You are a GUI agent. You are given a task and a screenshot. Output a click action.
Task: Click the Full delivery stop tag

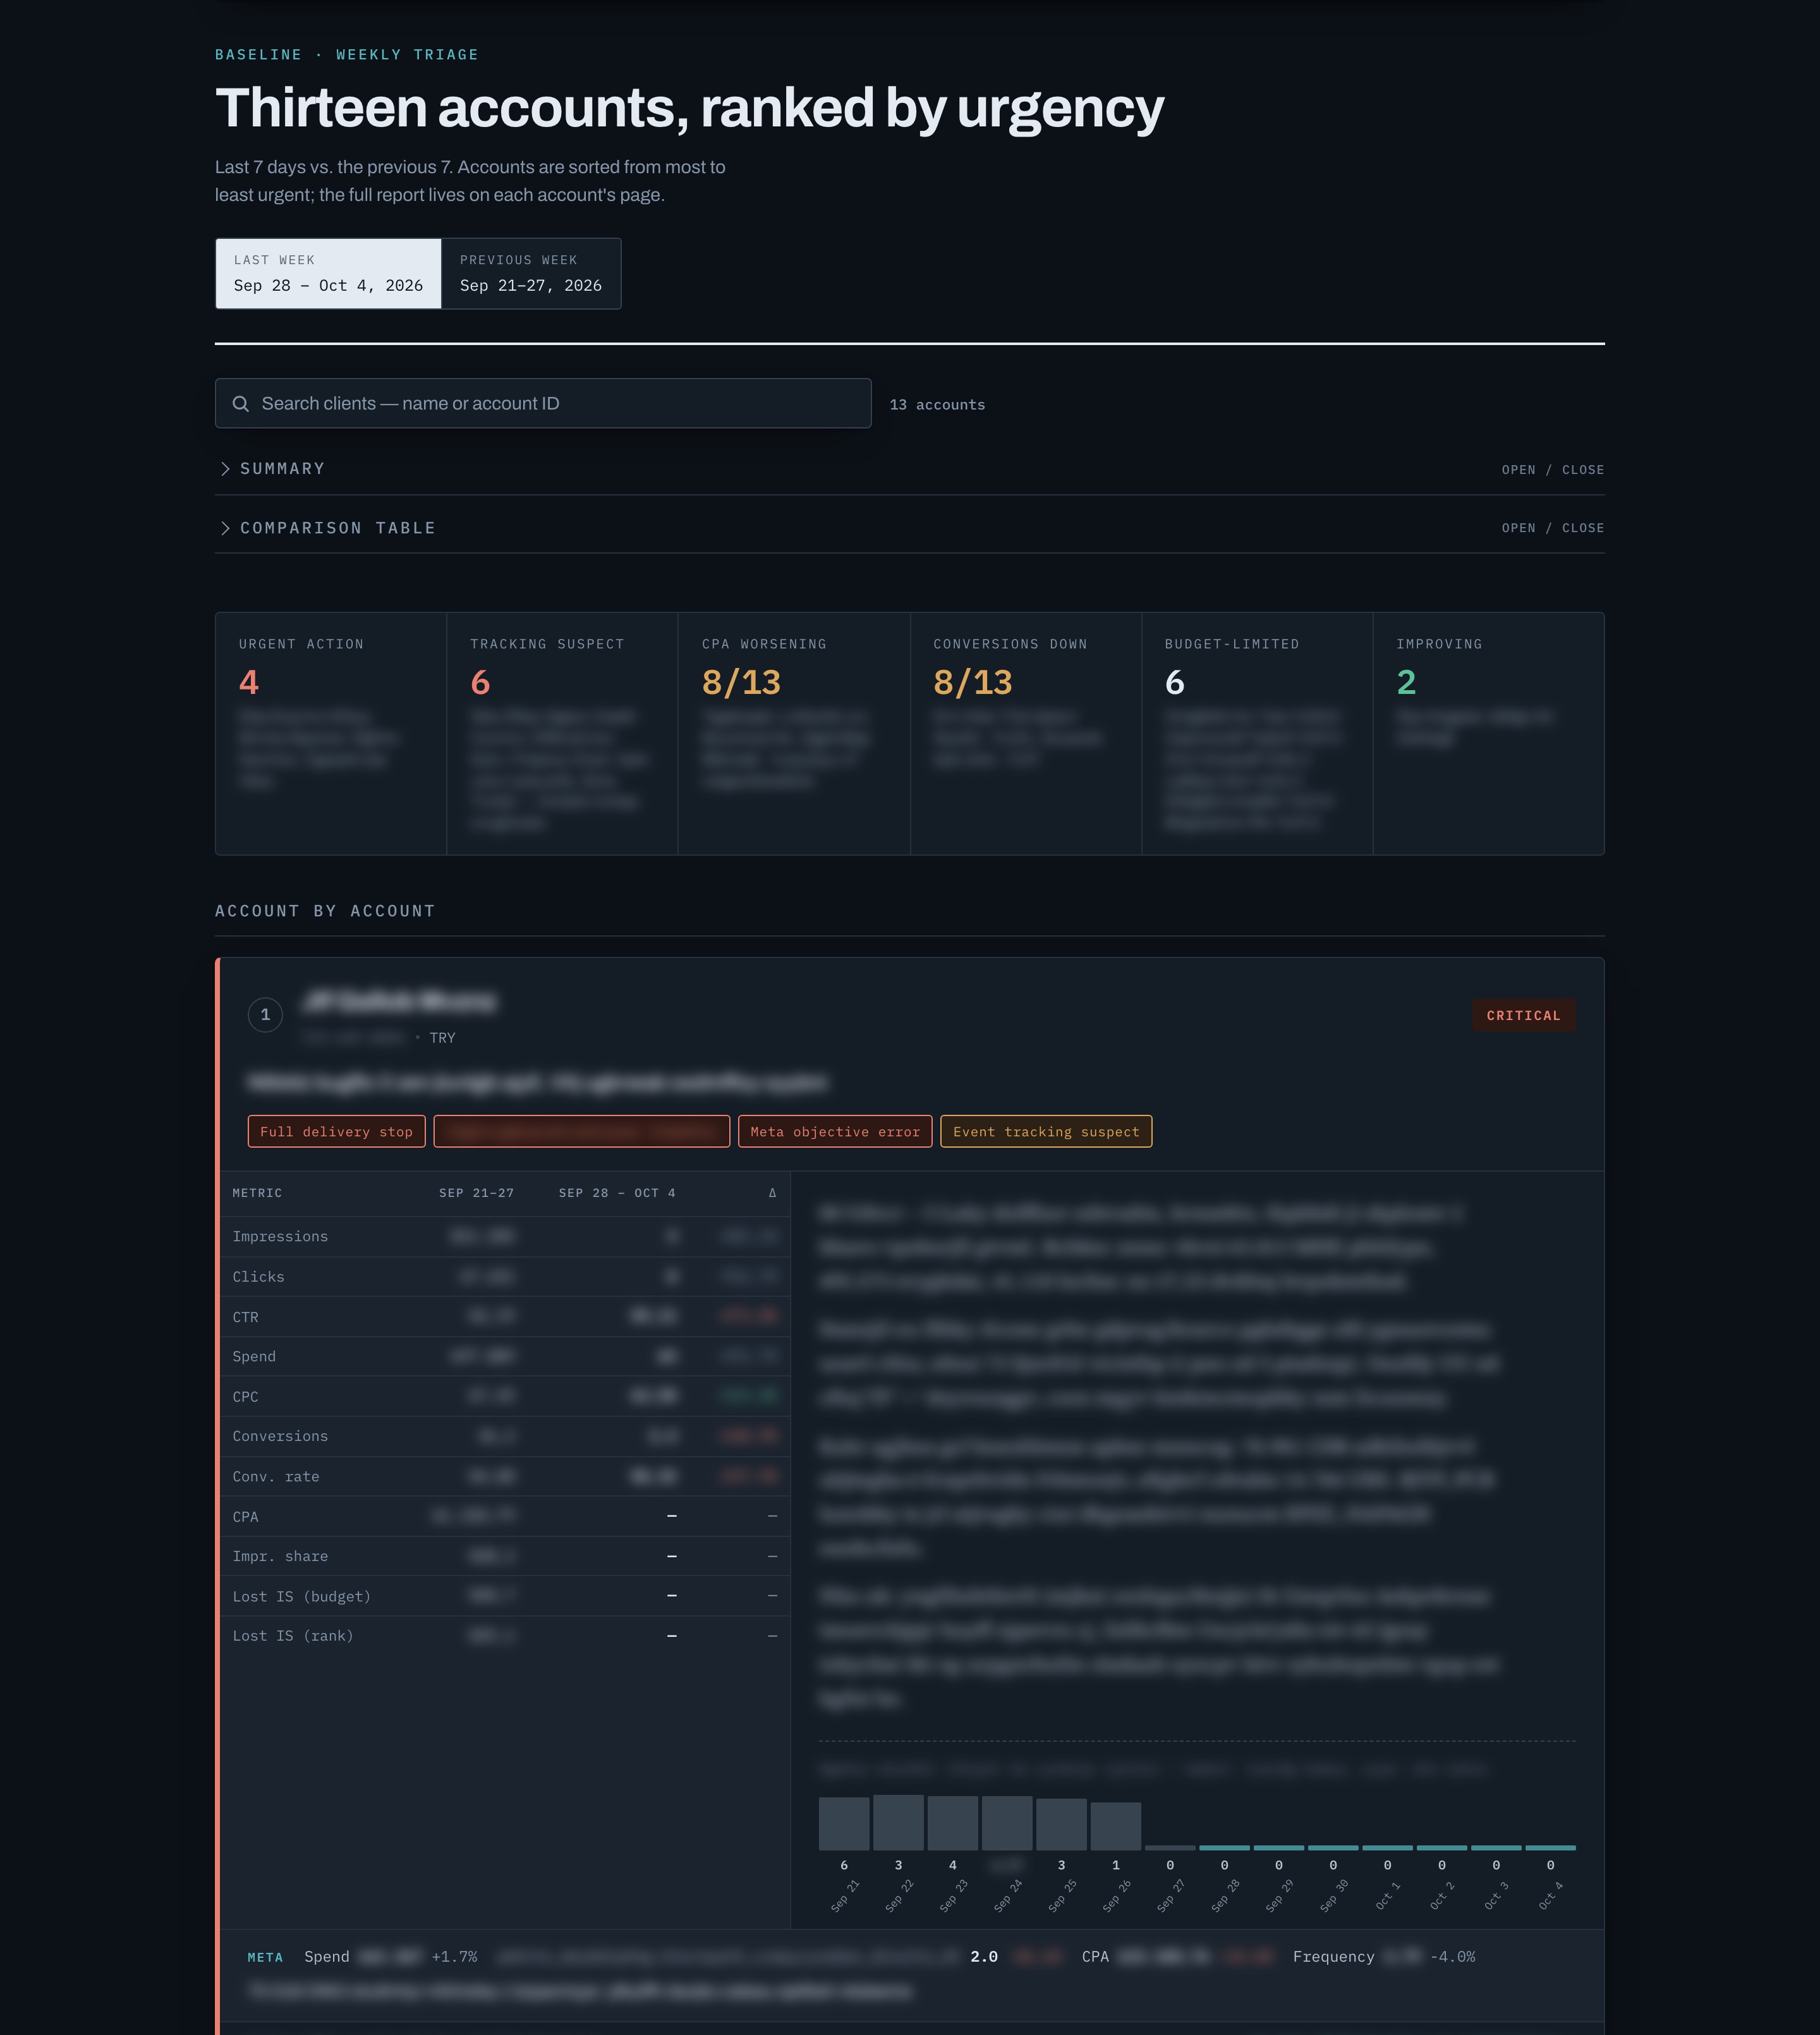pyautogui.click(x=336, y=1131)
